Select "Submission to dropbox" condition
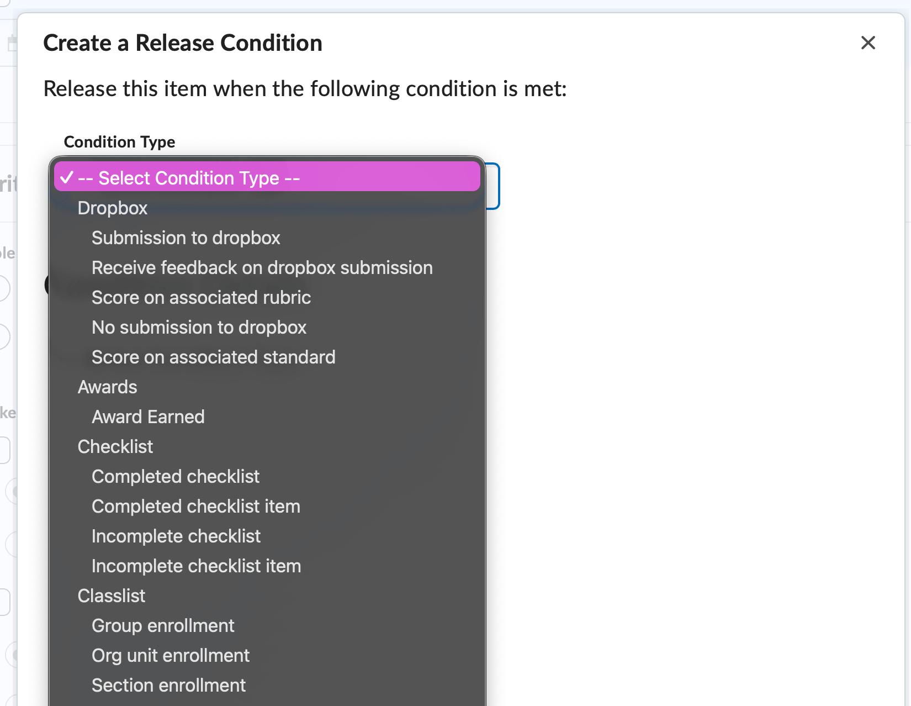 [x=186, y=238]
